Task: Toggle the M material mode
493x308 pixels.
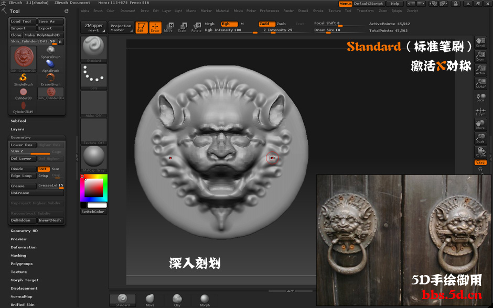Action: point(242,24)
